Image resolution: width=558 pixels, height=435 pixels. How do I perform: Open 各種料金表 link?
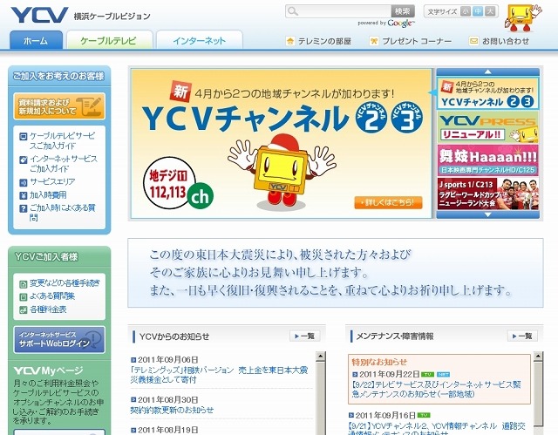[48, 309]
